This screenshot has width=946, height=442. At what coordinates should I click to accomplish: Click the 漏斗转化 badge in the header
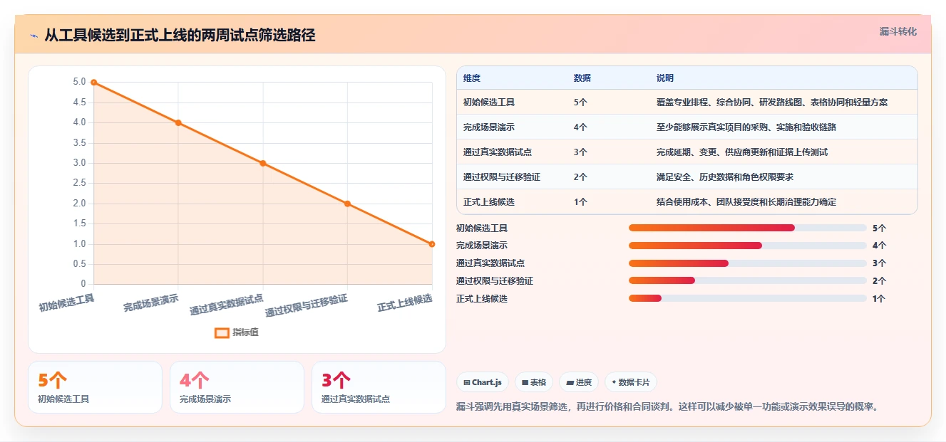tap(898, 32)
